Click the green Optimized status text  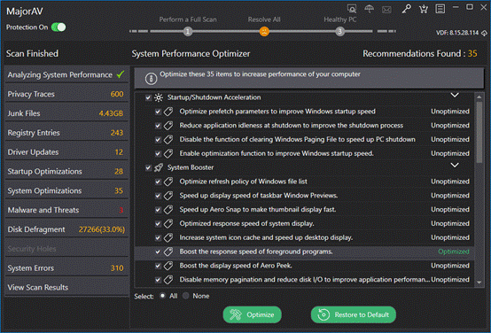point(454,252)
